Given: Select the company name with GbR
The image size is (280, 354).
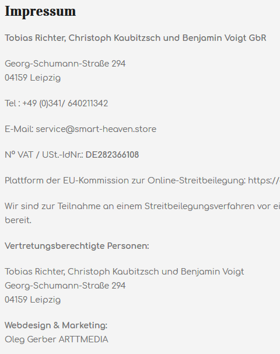Looking at the screenshot, I should click(x=135, y=38).
